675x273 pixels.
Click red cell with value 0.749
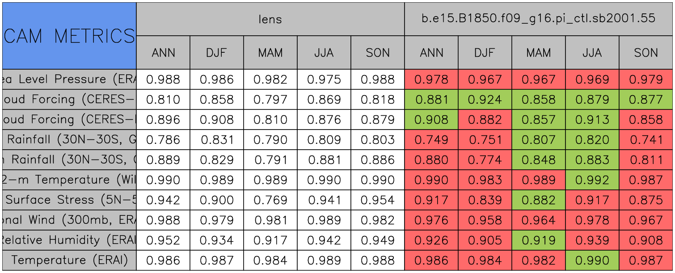[x=431, y=140]
